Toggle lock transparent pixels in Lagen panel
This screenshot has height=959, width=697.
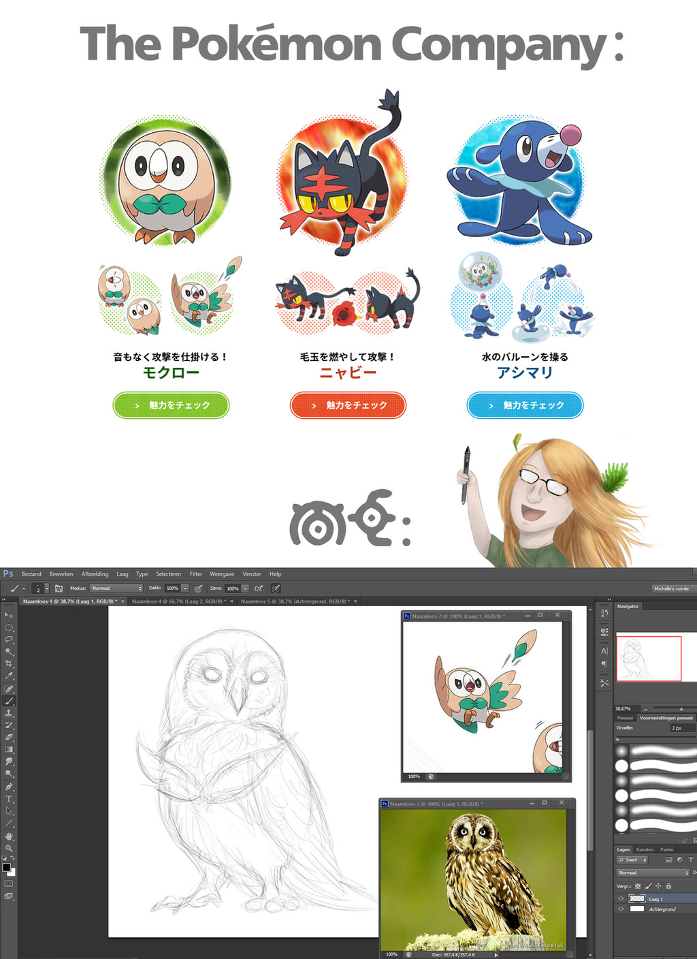[638, 886]
